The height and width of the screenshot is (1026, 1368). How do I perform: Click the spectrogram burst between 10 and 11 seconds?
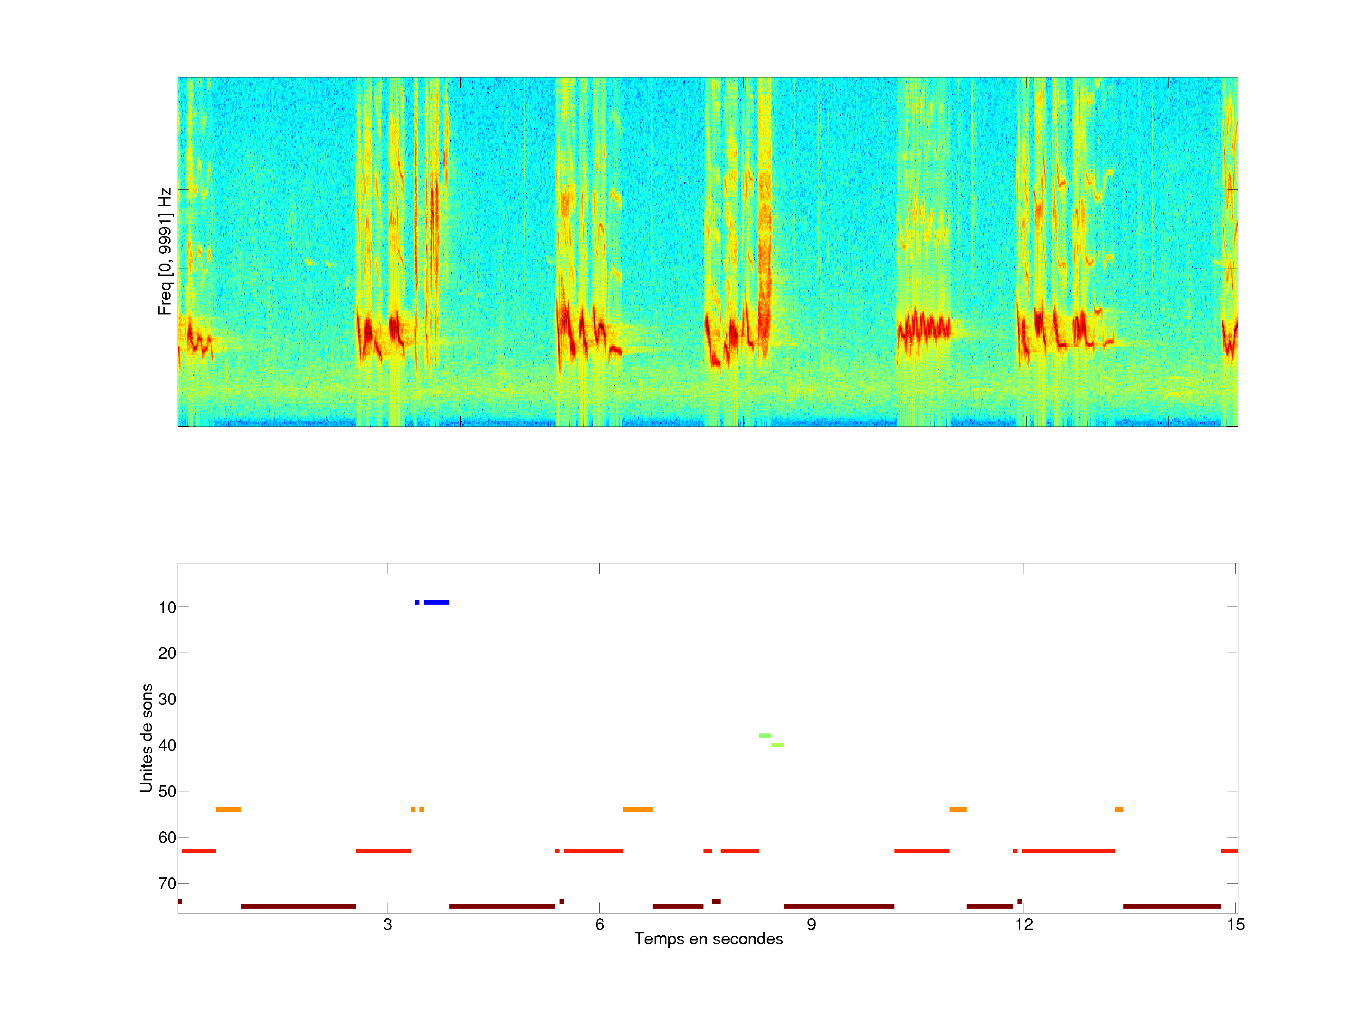click(x=923, y=328)
